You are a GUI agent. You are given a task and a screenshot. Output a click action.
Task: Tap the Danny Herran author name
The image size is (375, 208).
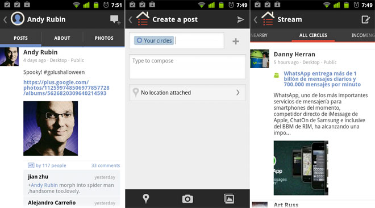coord(294,54)
